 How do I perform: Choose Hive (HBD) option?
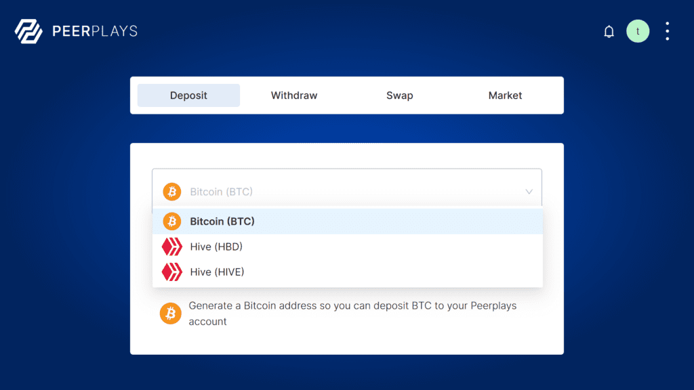click(x=348, y=246)
